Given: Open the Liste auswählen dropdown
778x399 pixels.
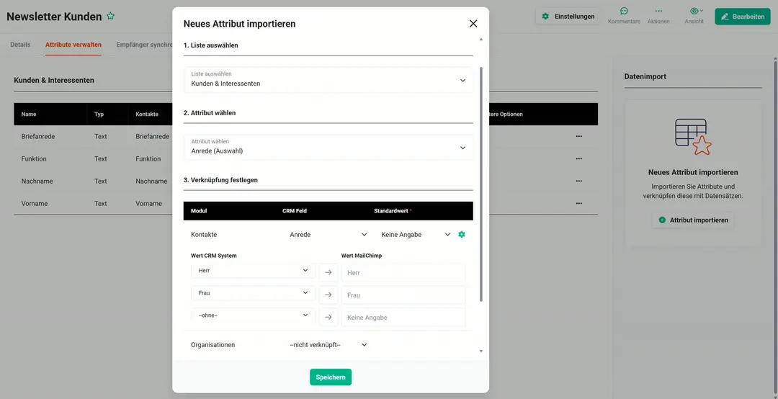Looking at the screenshot, I should click(x=328, y=80).
